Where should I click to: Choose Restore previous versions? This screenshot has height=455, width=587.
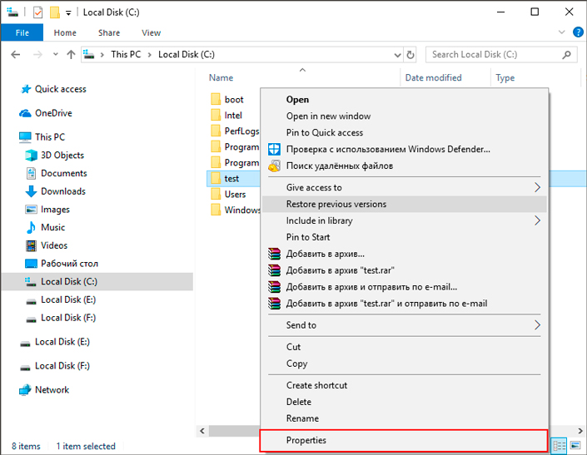pos(405,204)
